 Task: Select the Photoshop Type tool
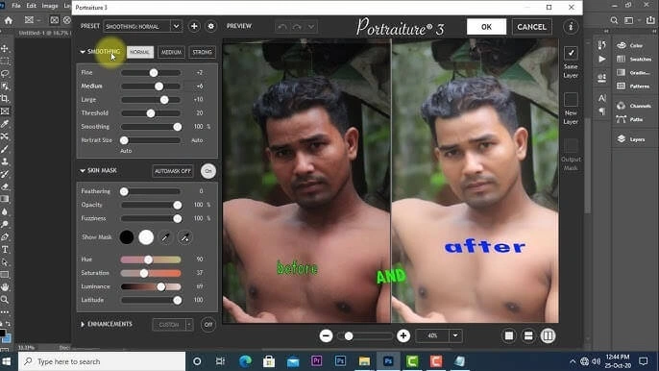point(5,250)
